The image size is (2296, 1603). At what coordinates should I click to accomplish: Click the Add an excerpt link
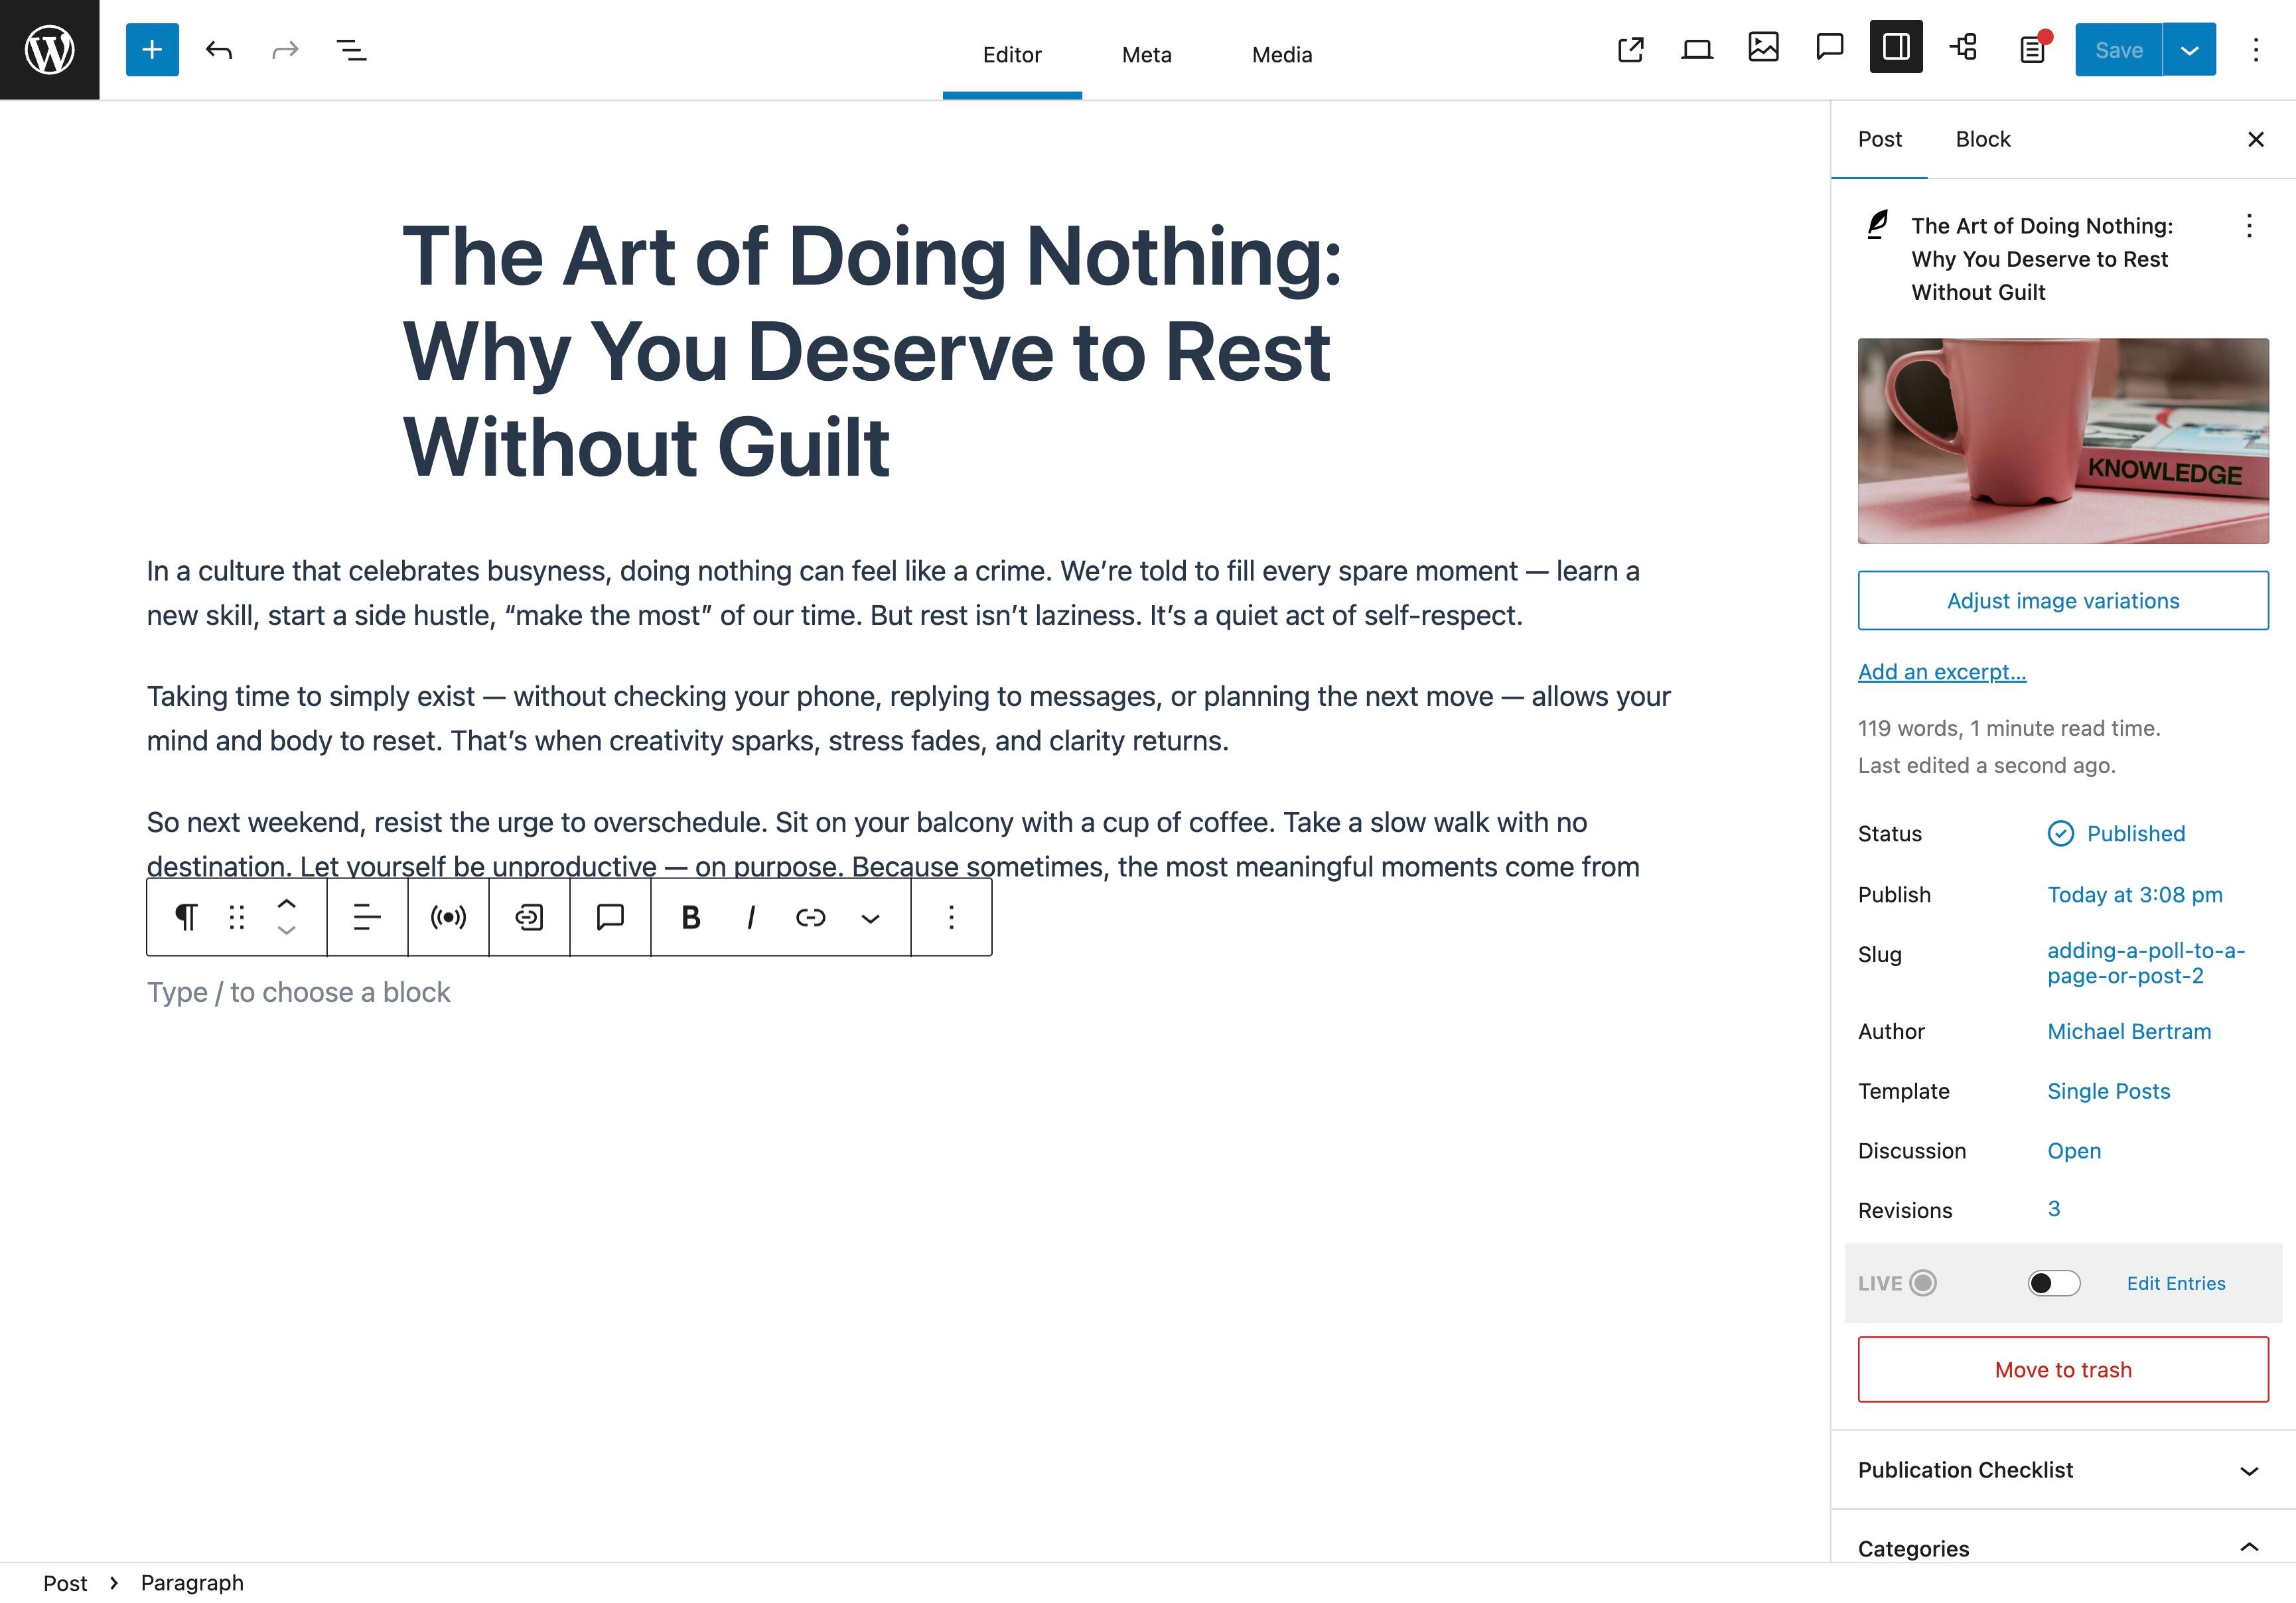1941,672
